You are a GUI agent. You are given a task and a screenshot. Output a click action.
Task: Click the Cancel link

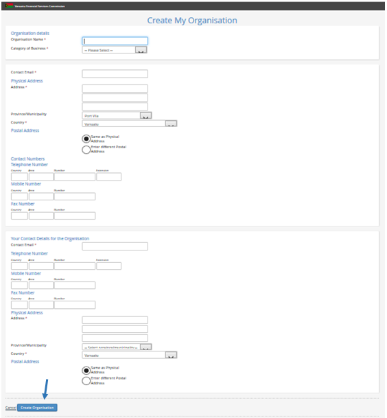pos(11,408)
